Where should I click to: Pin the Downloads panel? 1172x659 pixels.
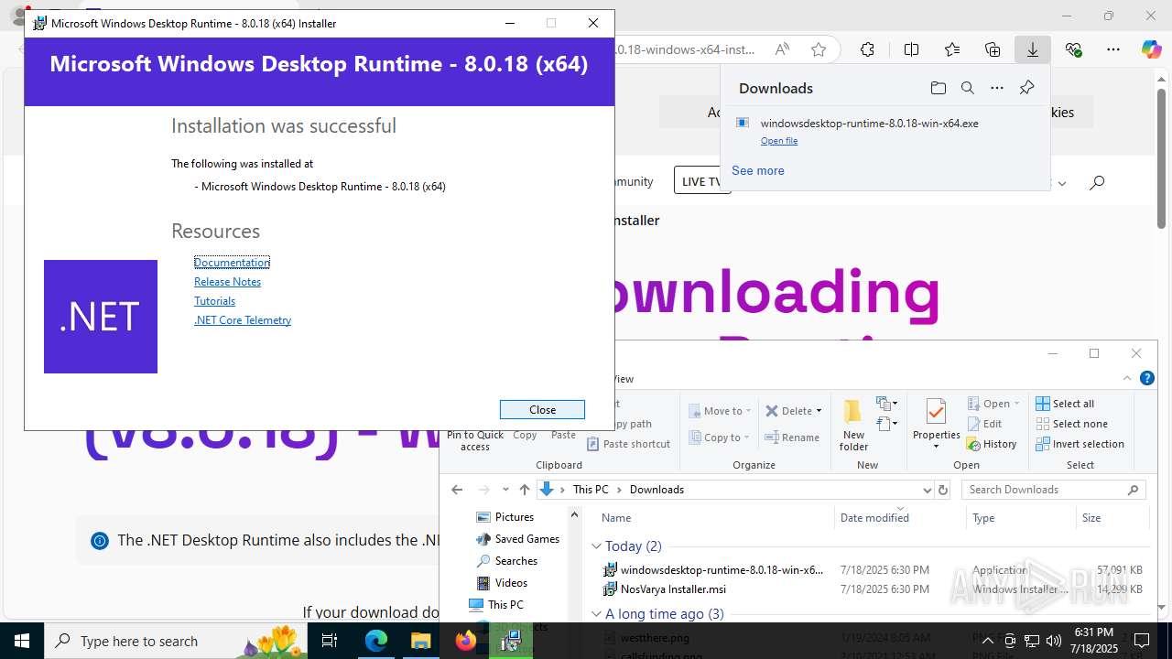click(1026, 88)
